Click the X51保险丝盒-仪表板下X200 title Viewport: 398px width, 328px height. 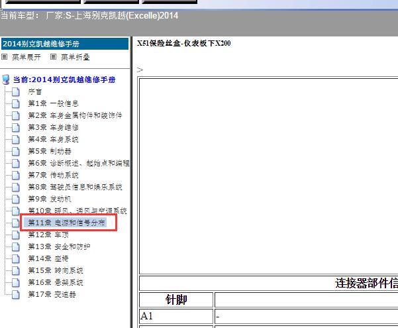(184, 44)
